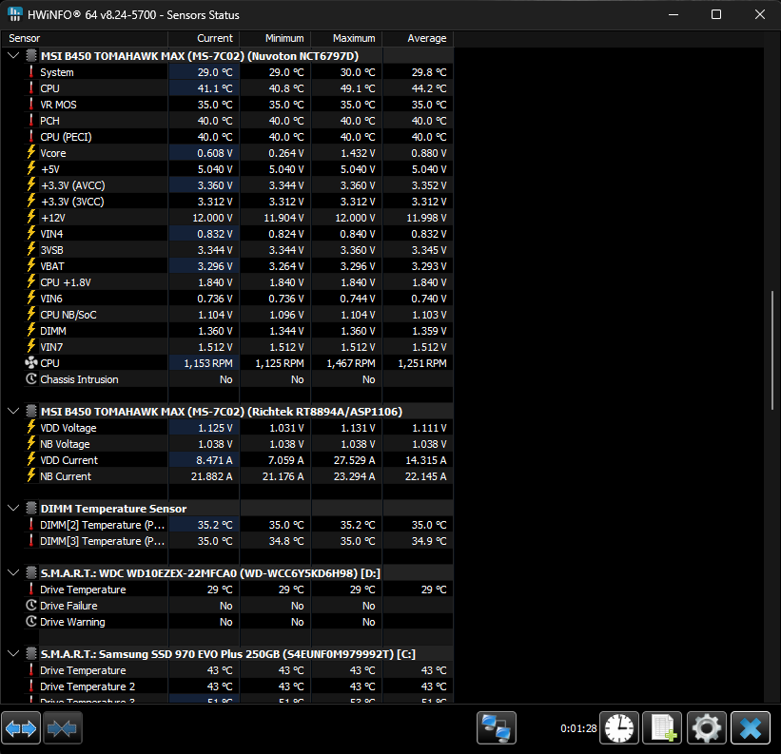Collapse the WDC WD10EZEX S.M.A.R.T. group
This screenshot has width=781, height=754.
[x=13, y=572]
